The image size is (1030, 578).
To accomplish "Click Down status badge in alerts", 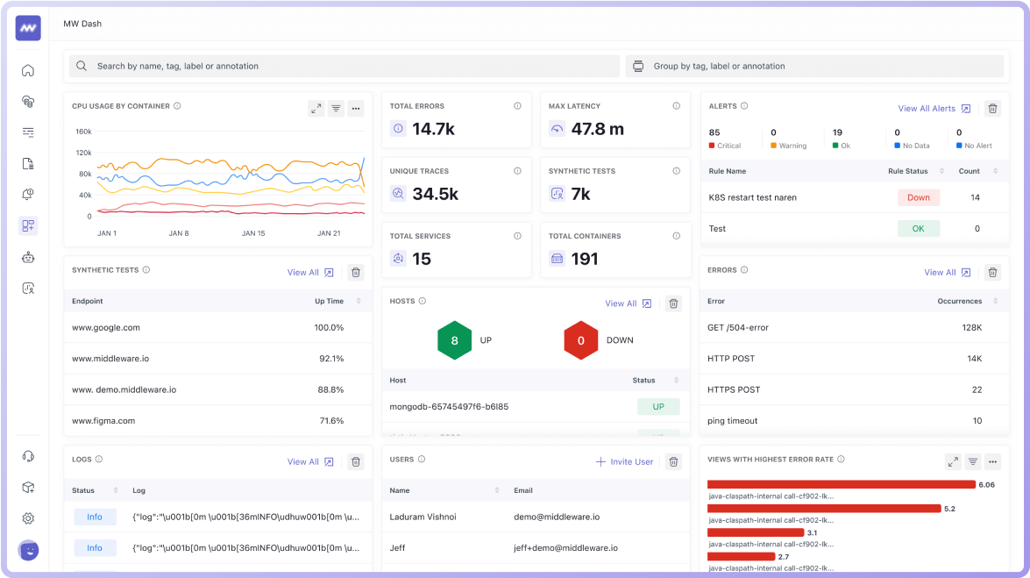I will 919,197.
